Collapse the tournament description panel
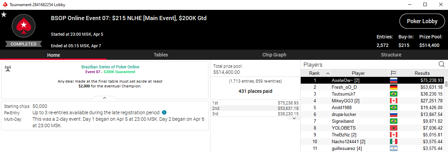 [105, 98]
